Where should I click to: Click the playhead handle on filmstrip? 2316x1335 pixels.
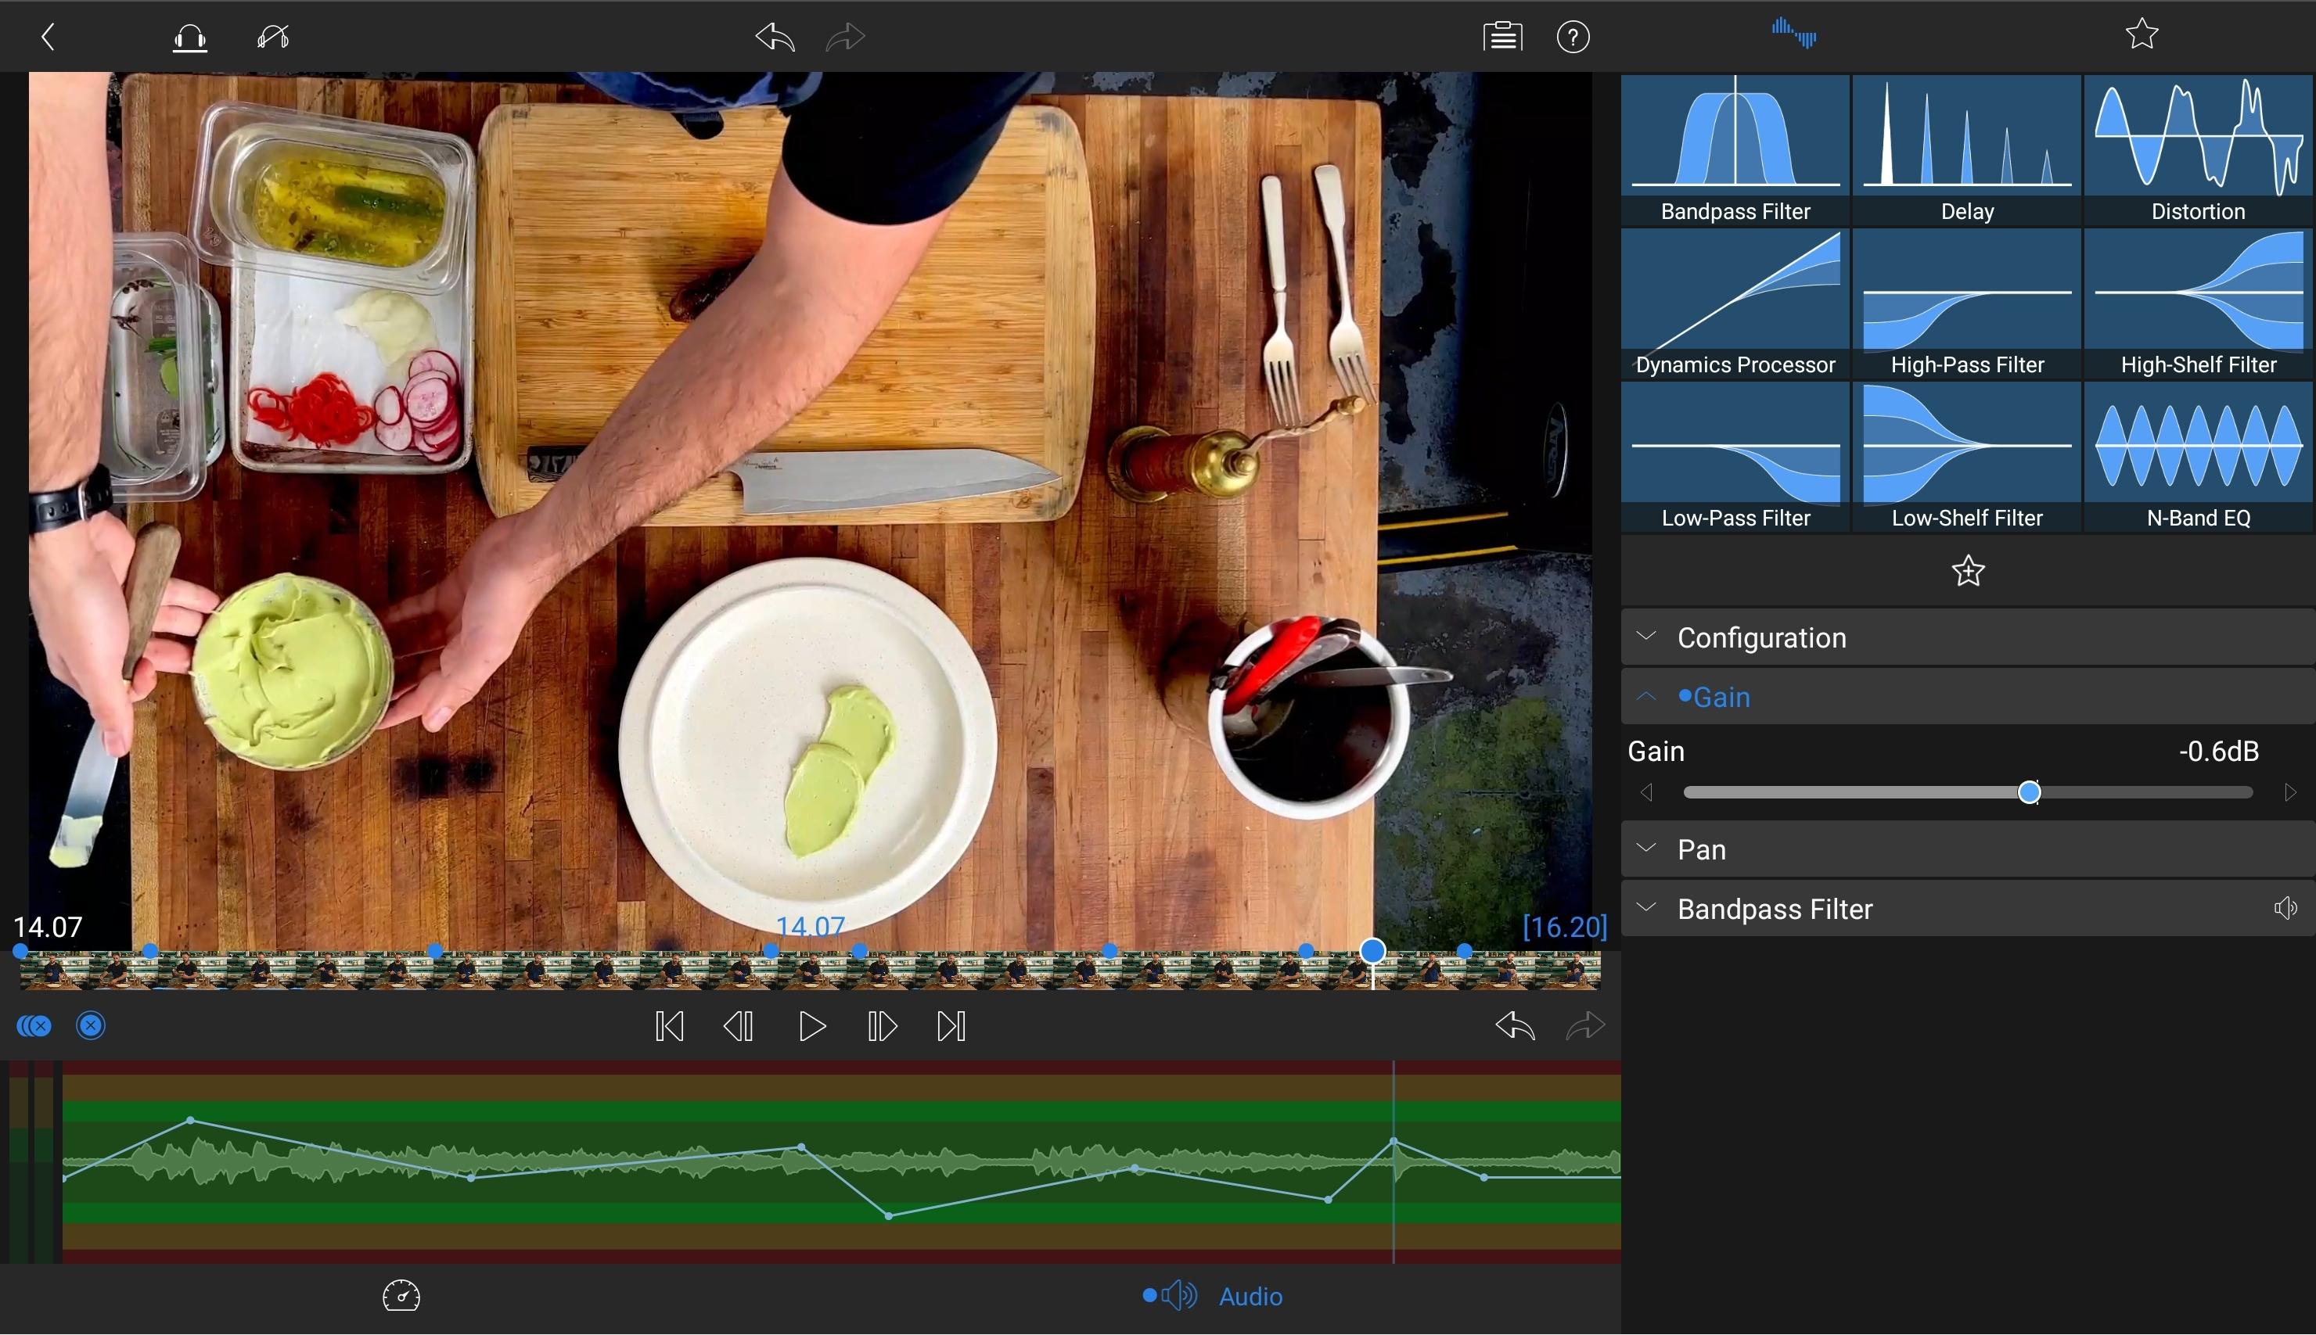pyautogui.click(x=1372, y=951)
